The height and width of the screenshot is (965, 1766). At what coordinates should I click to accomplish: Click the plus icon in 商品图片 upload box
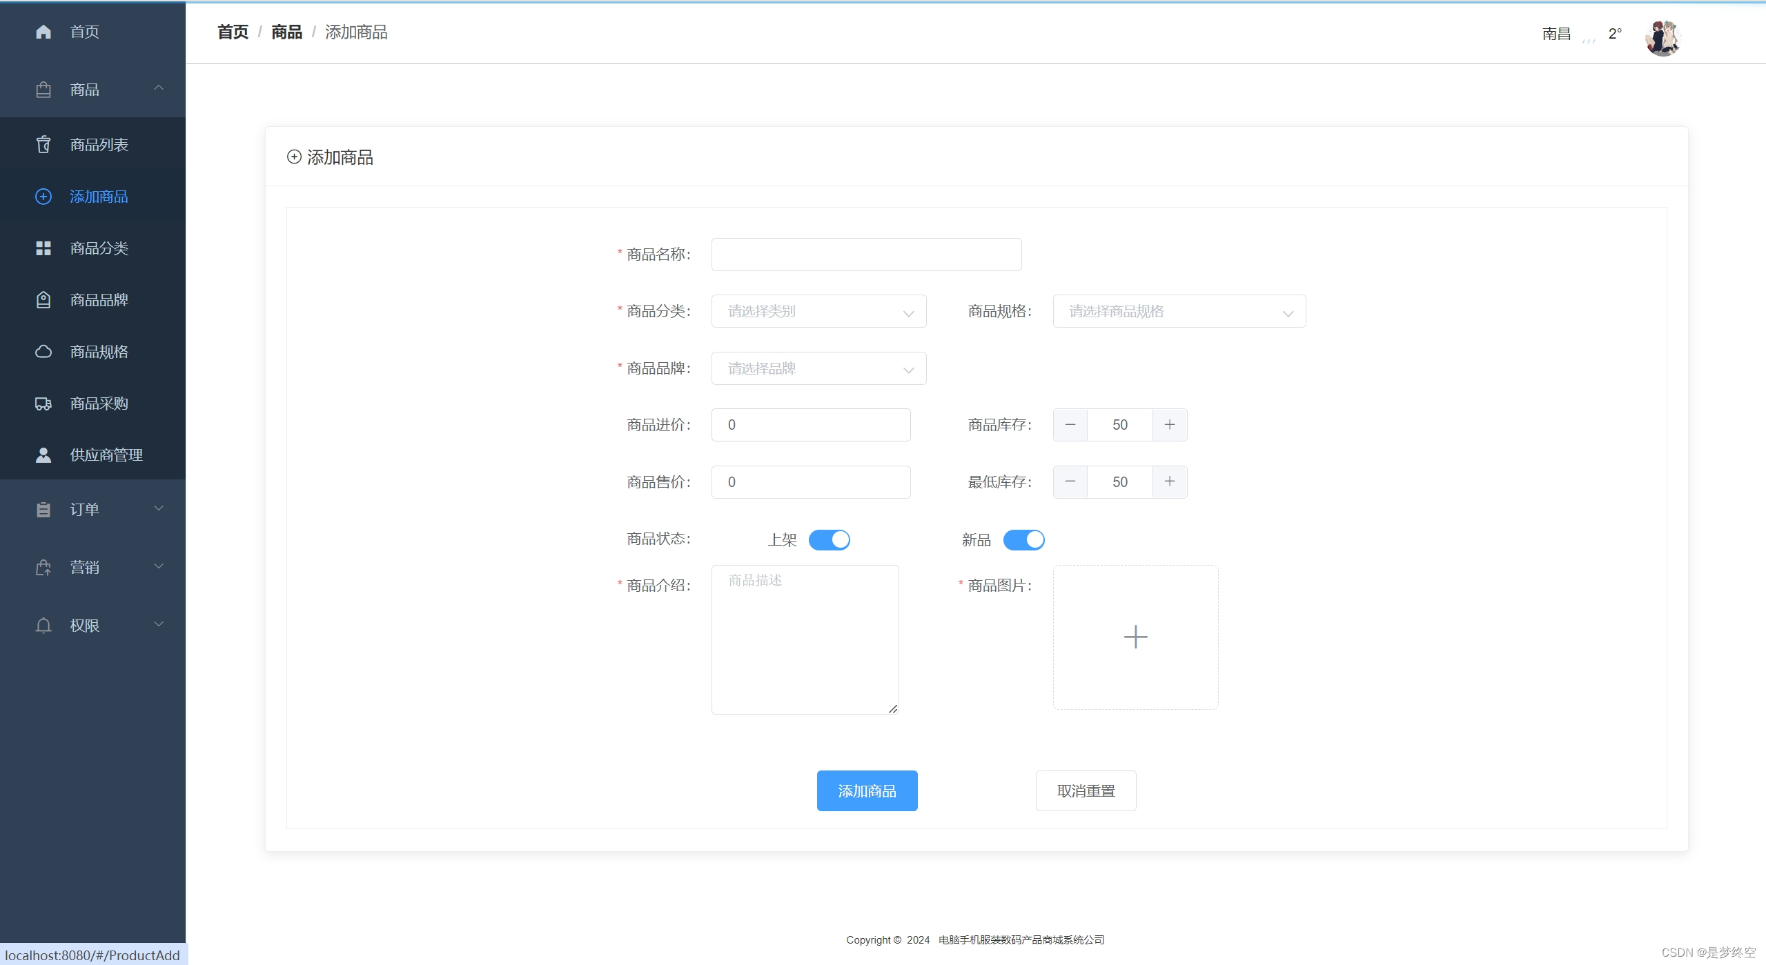pos(1135,637)
